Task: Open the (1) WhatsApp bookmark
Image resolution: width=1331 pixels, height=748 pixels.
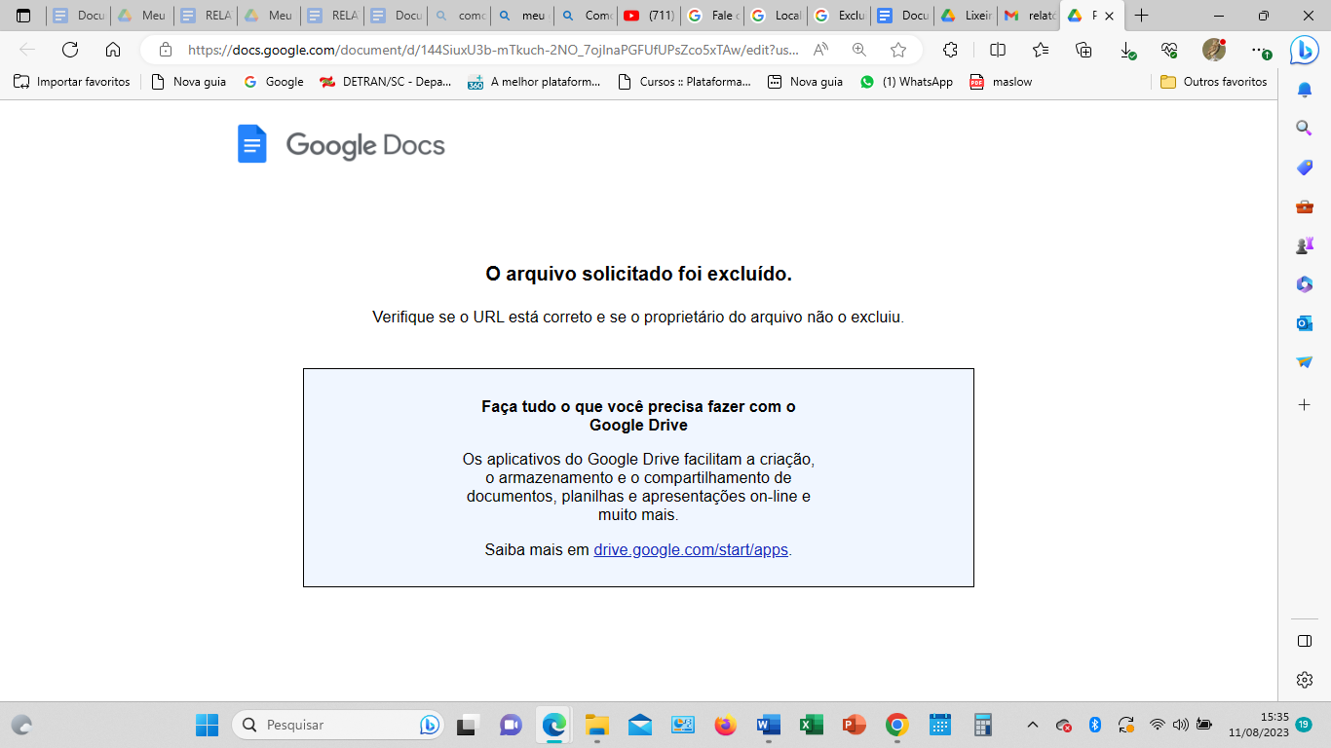Action: tap(906, 82)
